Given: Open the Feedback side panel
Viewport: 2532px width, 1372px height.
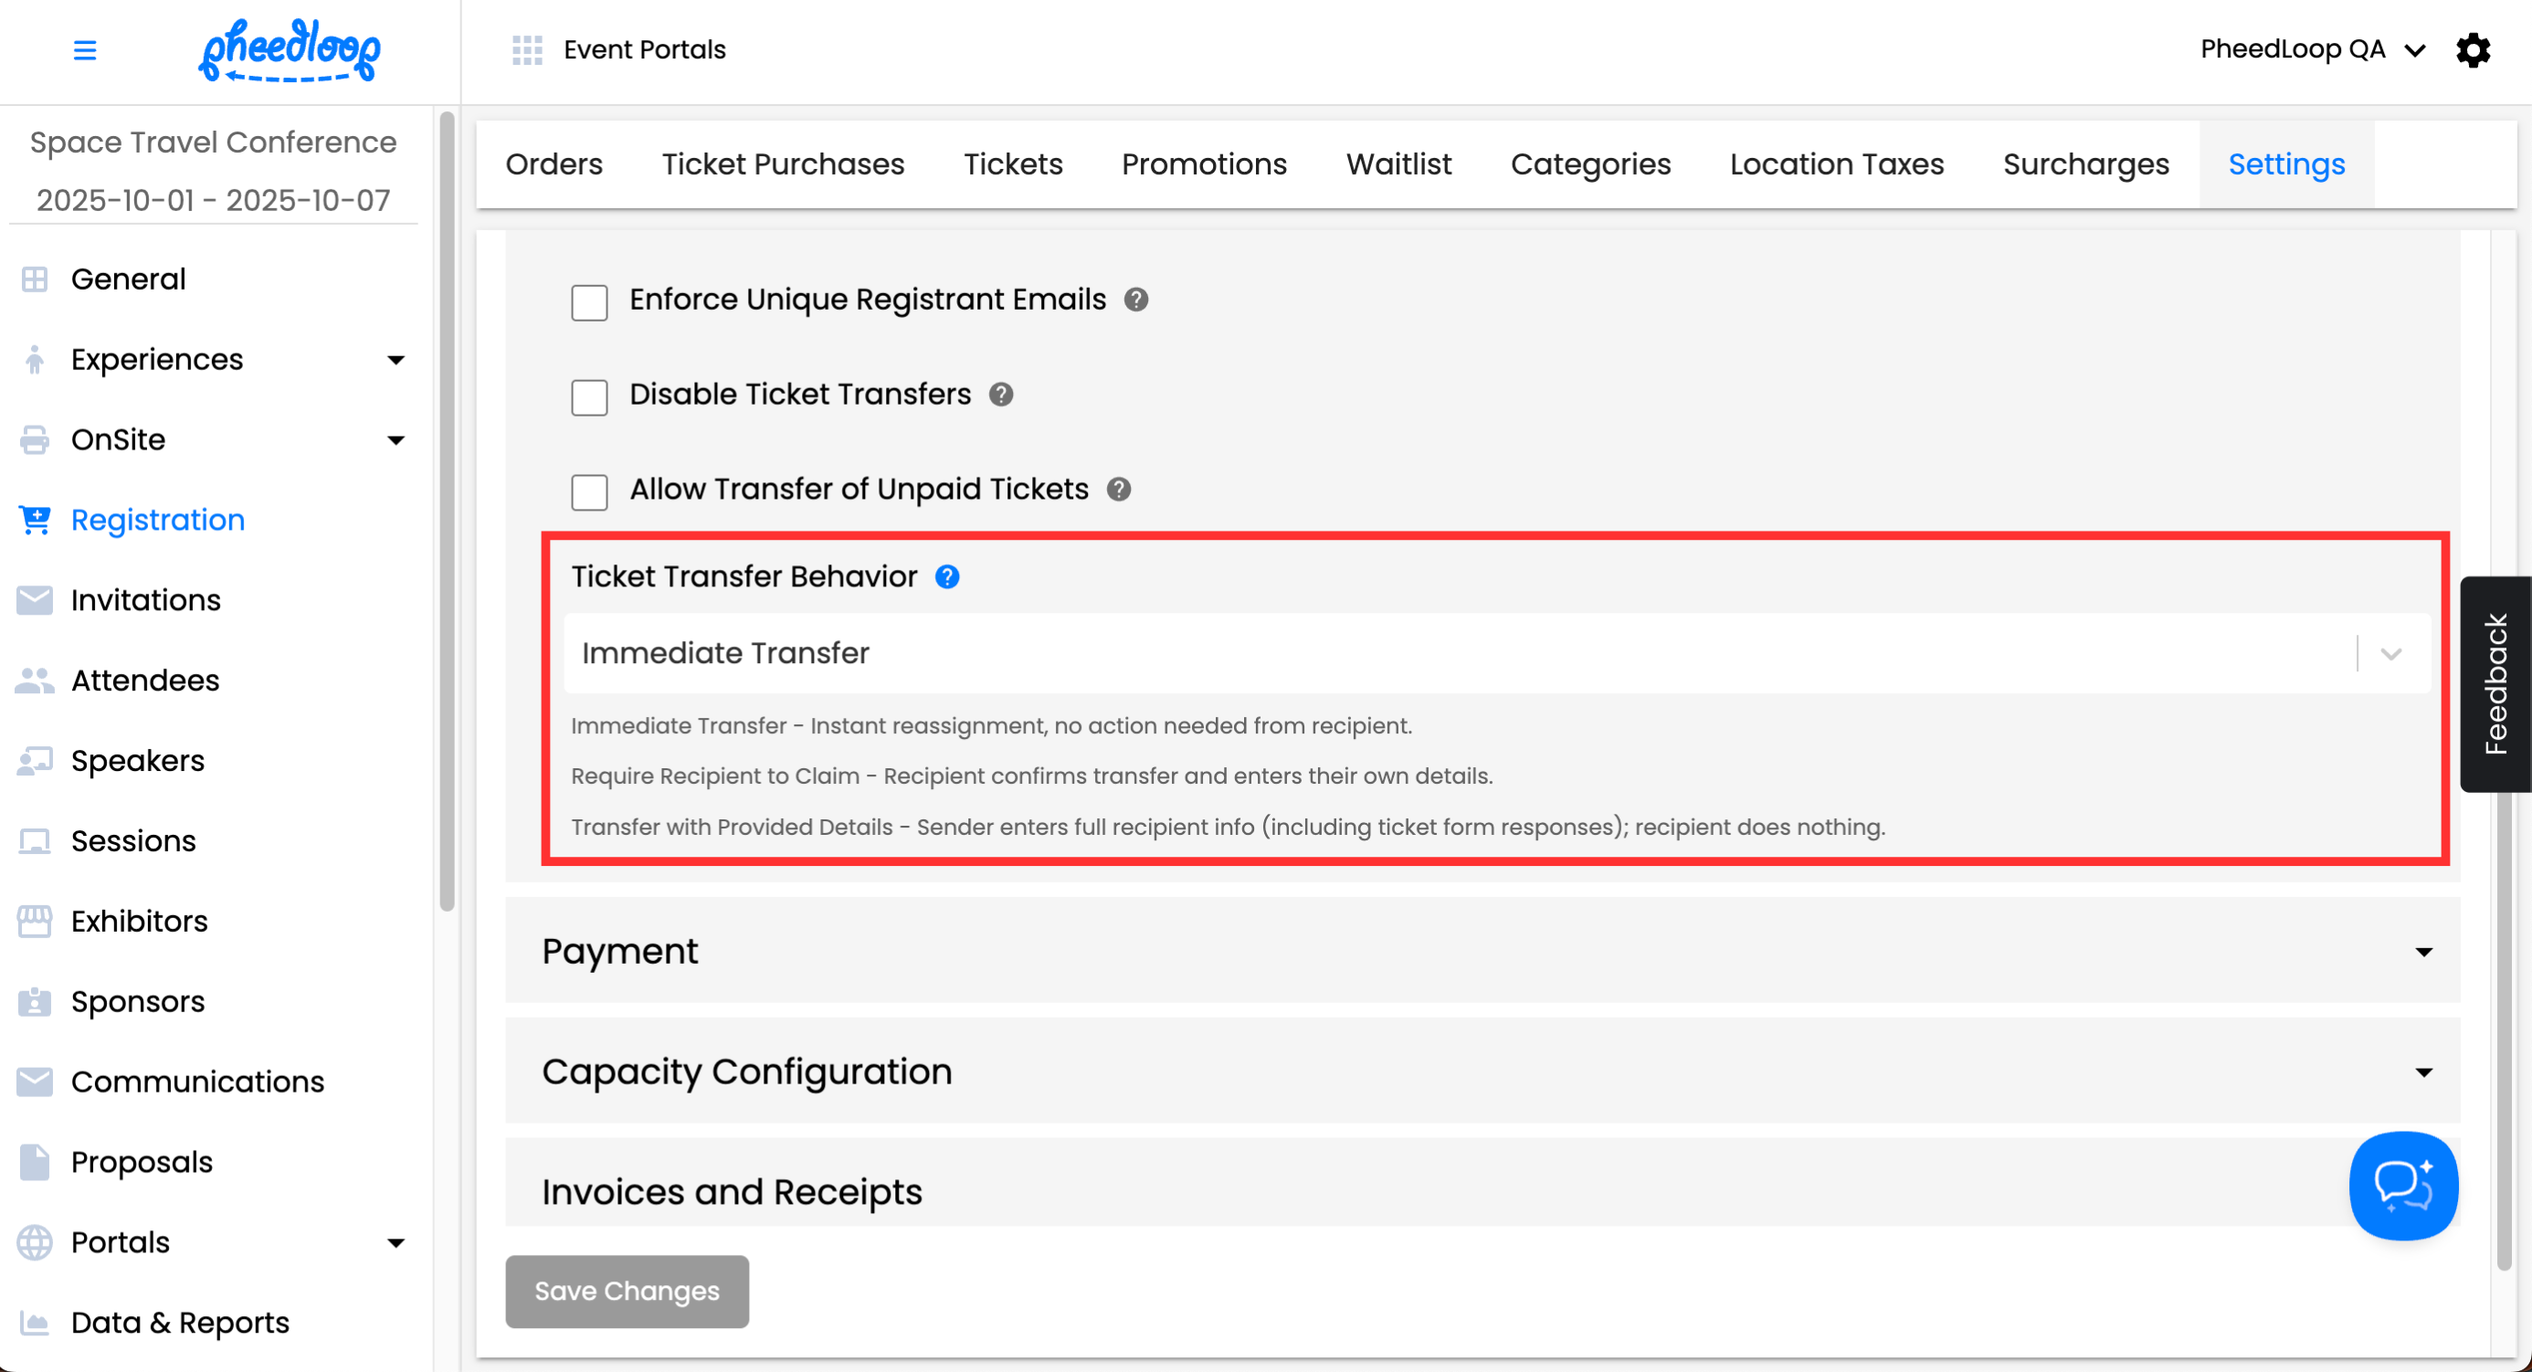Looking at the screenshot, I should 2495,684.
